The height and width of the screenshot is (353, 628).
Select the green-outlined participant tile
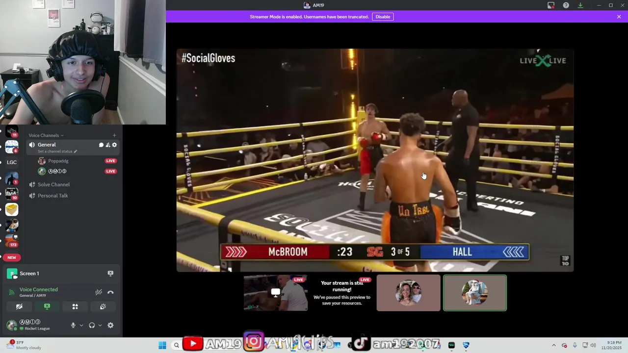click(475, 293)
